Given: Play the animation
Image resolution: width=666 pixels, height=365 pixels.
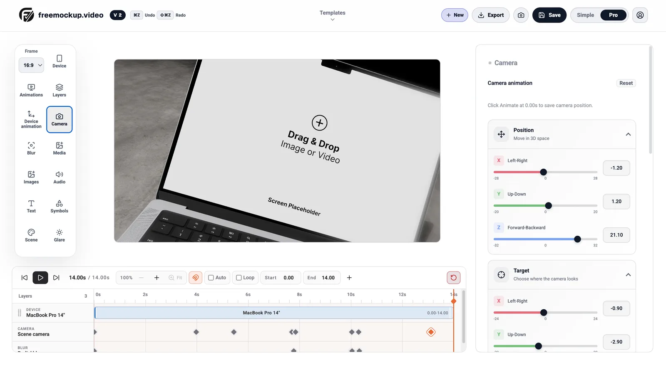Looking at the screenshot, I should coord(40,278).
